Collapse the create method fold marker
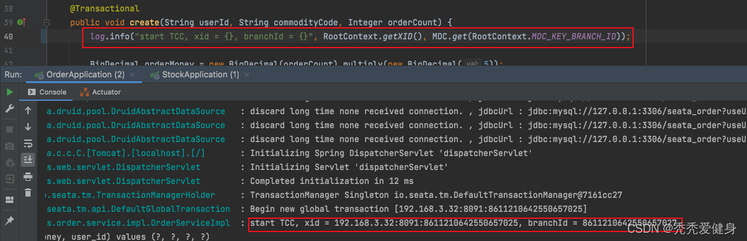747x241 pixels. [46, 22]
